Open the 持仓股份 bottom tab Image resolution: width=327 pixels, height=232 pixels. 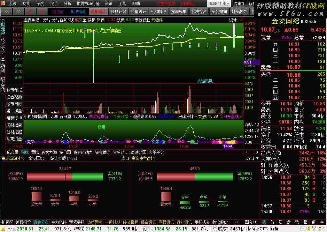220,222
